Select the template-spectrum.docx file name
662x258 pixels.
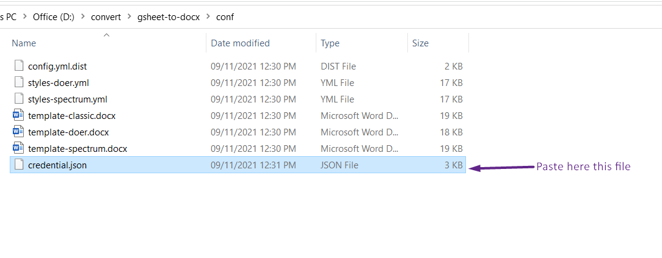point(78,149)
